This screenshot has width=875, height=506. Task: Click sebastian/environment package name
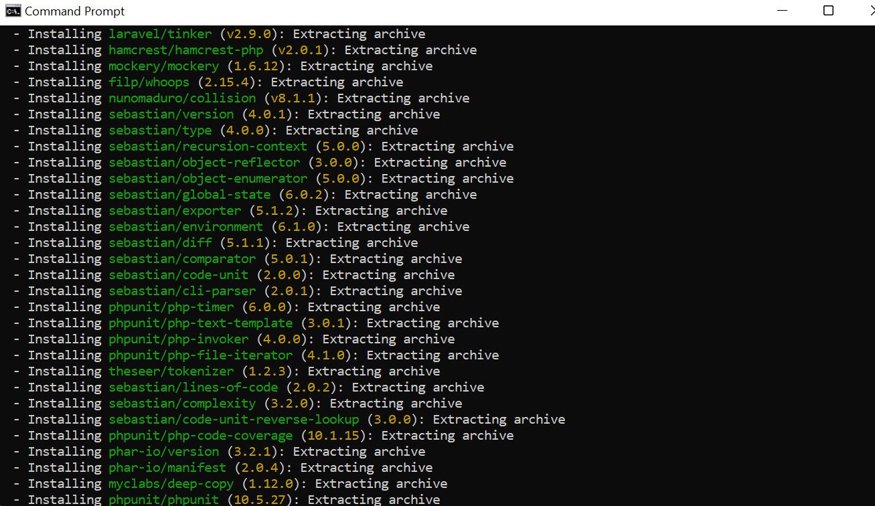(x=186, y=226)
